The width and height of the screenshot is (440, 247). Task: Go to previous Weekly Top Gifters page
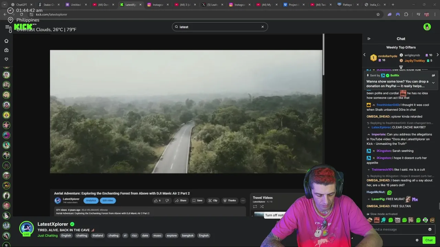(x=364, y=55)
